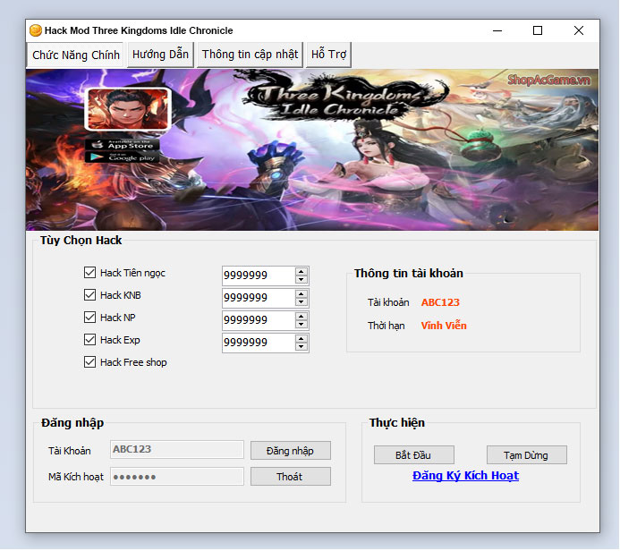Image resolution: width=620 pixels, height=551 pixels.
Task: Decrease the Hack KNB value with down arrow
Action: click(302, 302)
